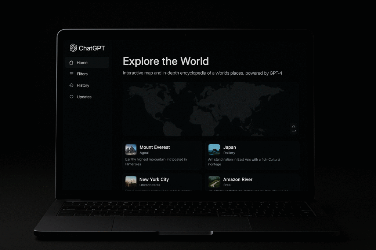The image size is (376, 250).
Task: Click the ChatGPT logo icon
Action: tap(73, 48)
